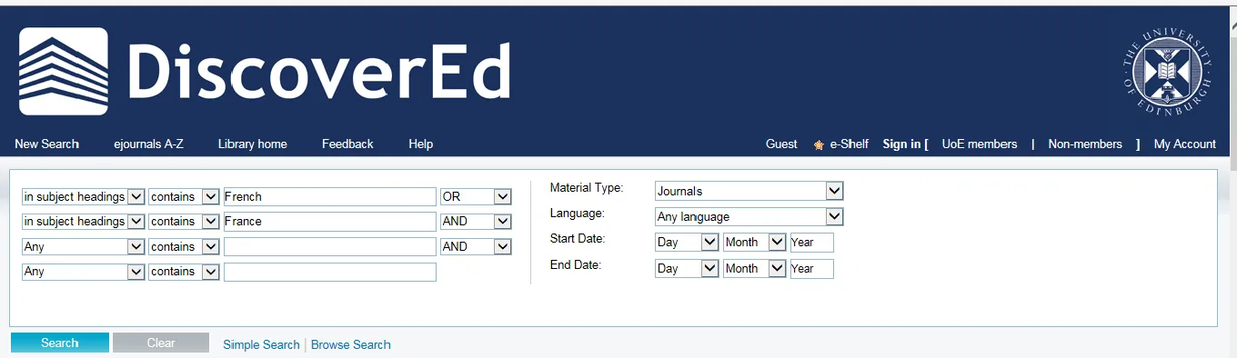This screenshot has height=358, width=1237.
Task: Click the Guest label
Action: coord(781,144)
